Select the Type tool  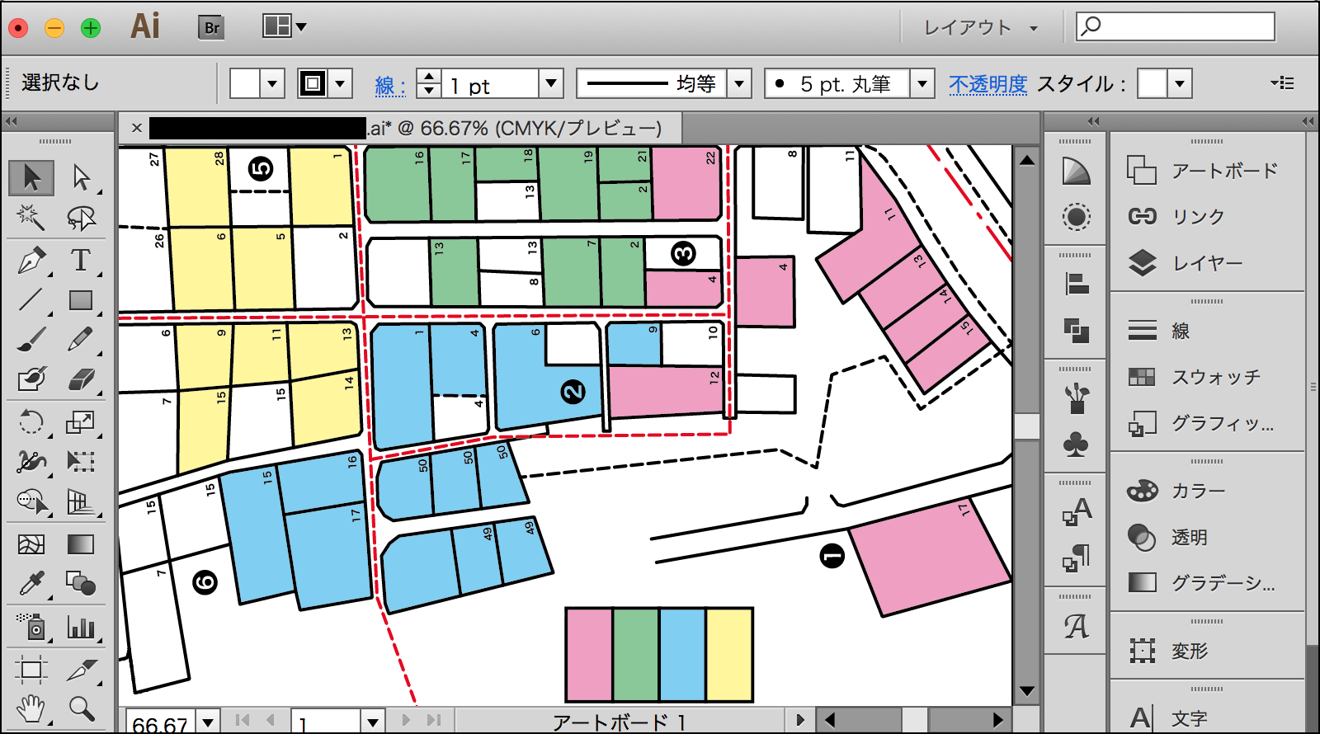[x=80, y=261]
